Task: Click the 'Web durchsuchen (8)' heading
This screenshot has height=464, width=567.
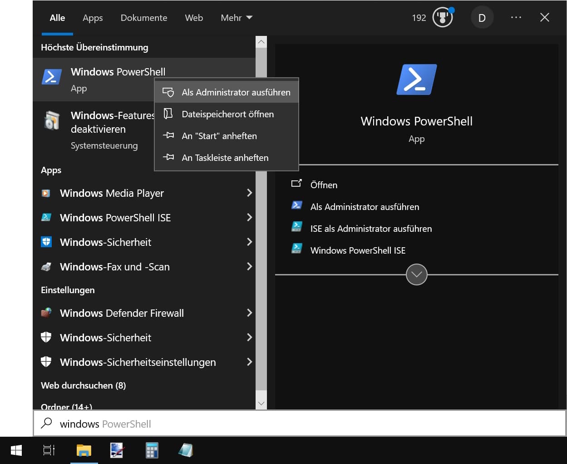Action: click(84, 385)
